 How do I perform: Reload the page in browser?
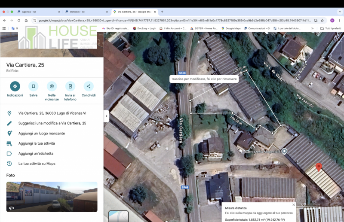click(19, 20)
